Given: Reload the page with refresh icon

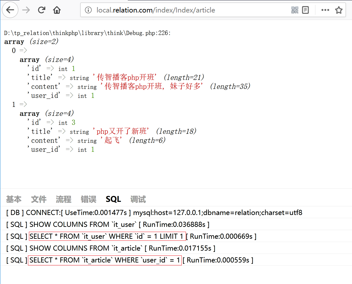Looking at the screenshot, I should coord(41,10).
